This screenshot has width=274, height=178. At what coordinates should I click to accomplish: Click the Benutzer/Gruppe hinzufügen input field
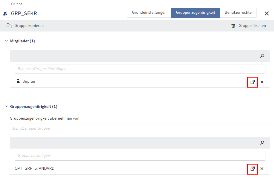tap(140, 69)
